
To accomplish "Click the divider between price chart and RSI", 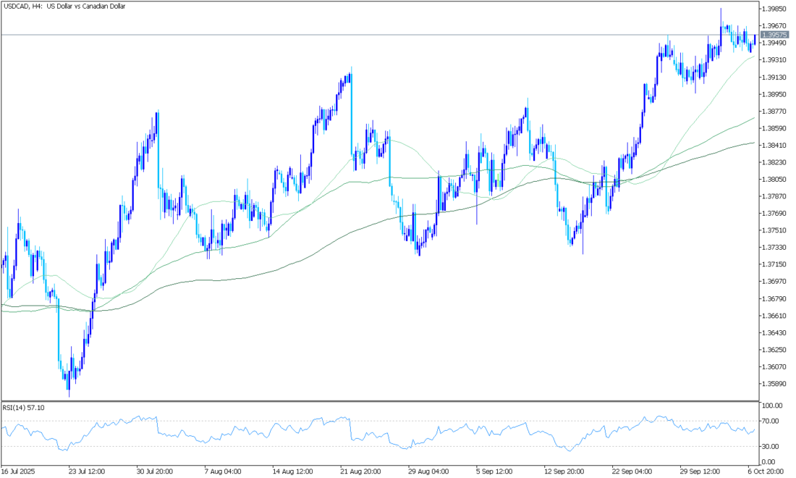I will pos(380,401).
